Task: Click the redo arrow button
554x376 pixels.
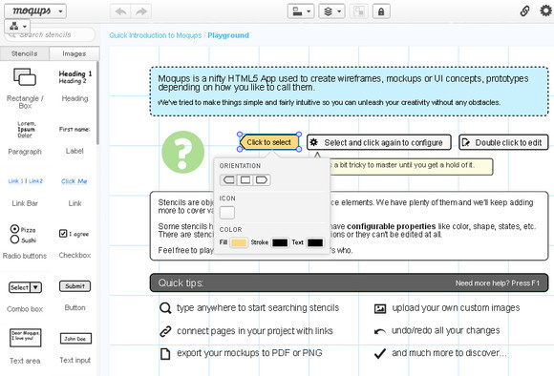Action: pos(141,11)
